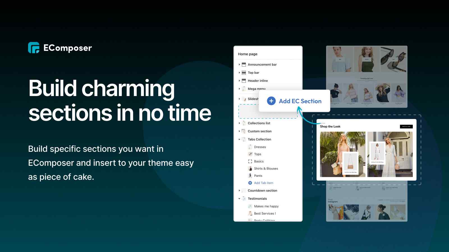Click the sunglasses product image in preview

[x=393, y=59]
